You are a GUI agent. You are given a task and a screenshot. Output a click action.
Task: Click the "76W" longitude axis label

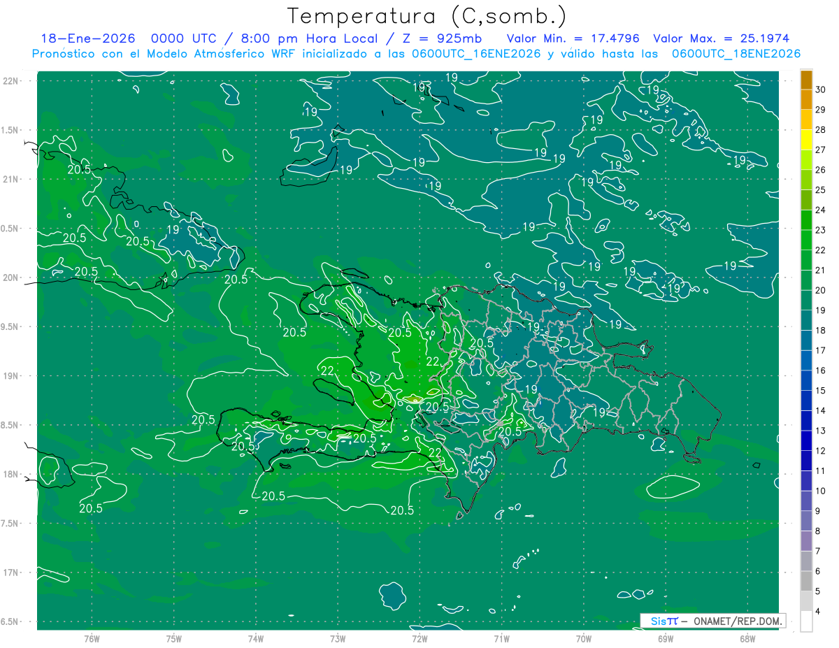pos(92,639)
